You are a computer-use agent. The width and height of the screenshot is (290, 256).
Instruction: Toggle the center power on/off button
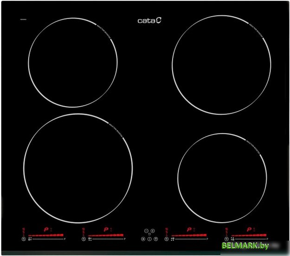(149, 239)
